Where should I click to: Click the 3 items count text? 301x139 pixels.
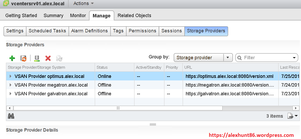[x=275, y=116]
